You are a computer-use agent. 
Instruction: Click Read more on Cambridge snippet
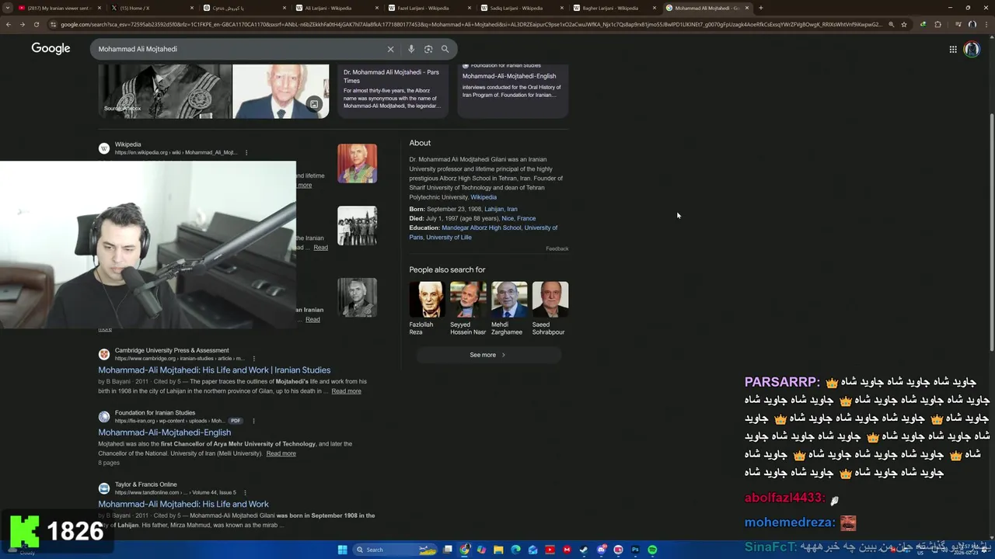click(346, 391)
